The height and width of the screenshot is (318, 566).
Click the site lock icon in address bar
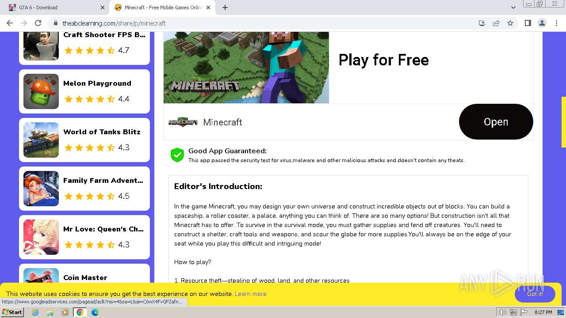[56, 23]
